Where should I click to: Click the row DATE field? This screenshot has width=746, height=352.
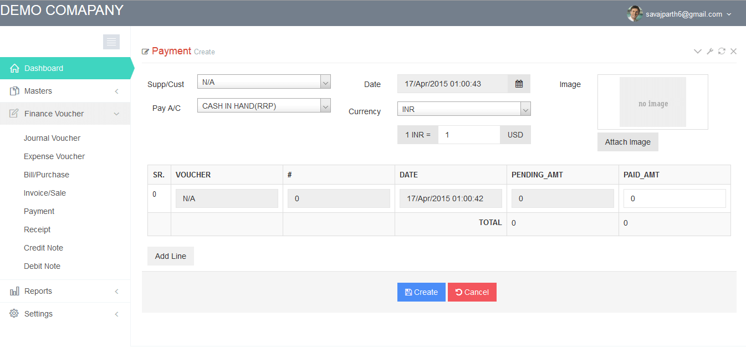tap(451, 198)
